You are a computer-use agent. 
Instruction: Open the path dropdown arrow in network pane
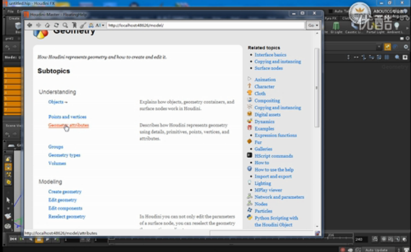coord(379,47)
